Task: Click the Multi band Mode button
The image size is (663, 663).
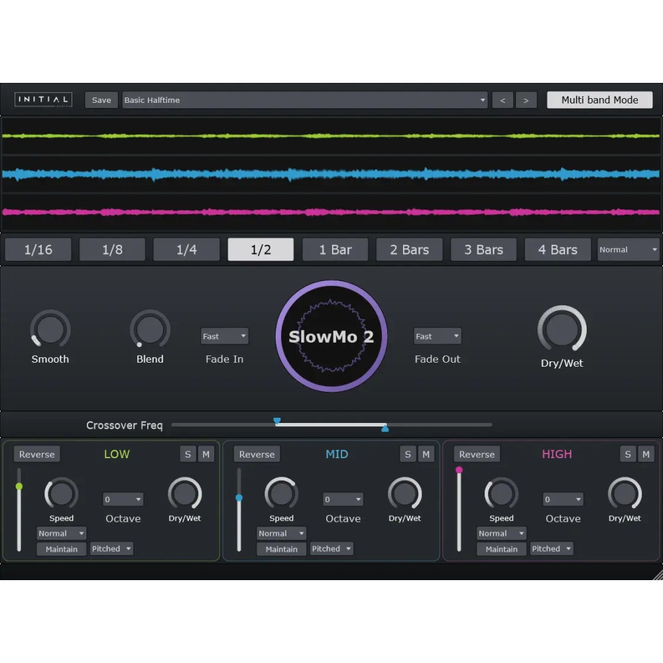Action: point(599,100)
